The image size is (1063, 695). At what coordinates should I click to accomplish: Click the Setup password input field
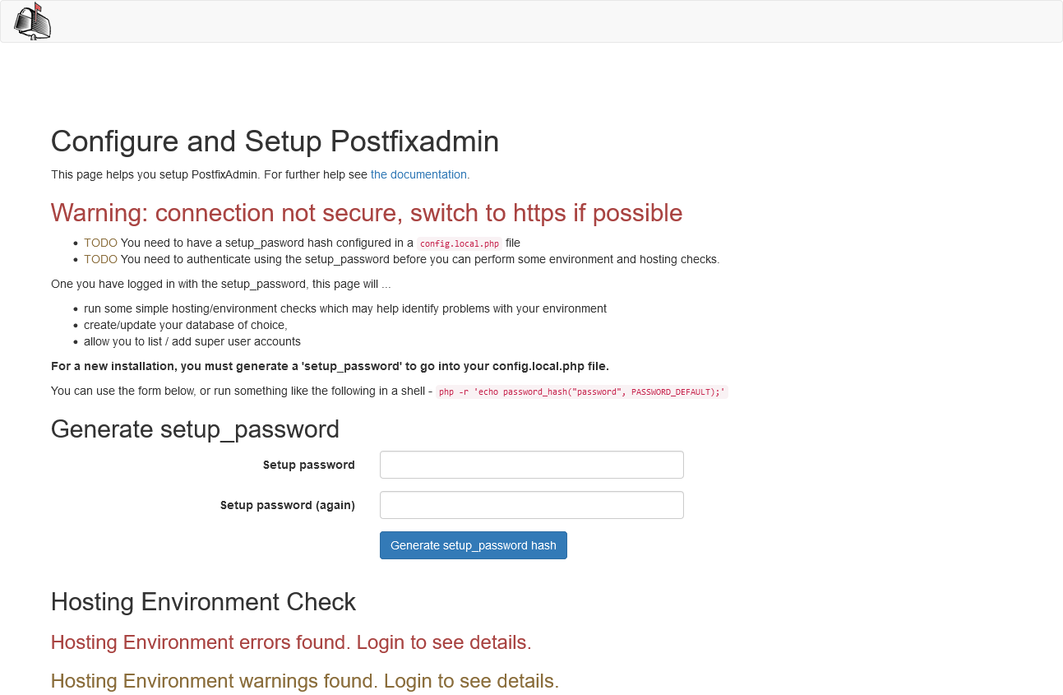tap(531, 464)
